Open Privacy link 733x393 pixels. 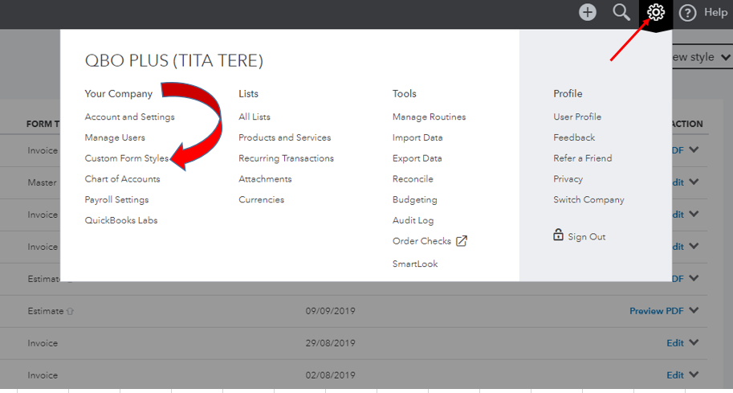(568, 179)
